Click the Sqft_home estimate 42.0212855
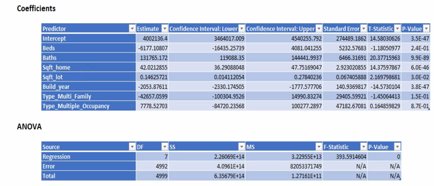Viewport: 434px width, 186px height. [152, 67]
